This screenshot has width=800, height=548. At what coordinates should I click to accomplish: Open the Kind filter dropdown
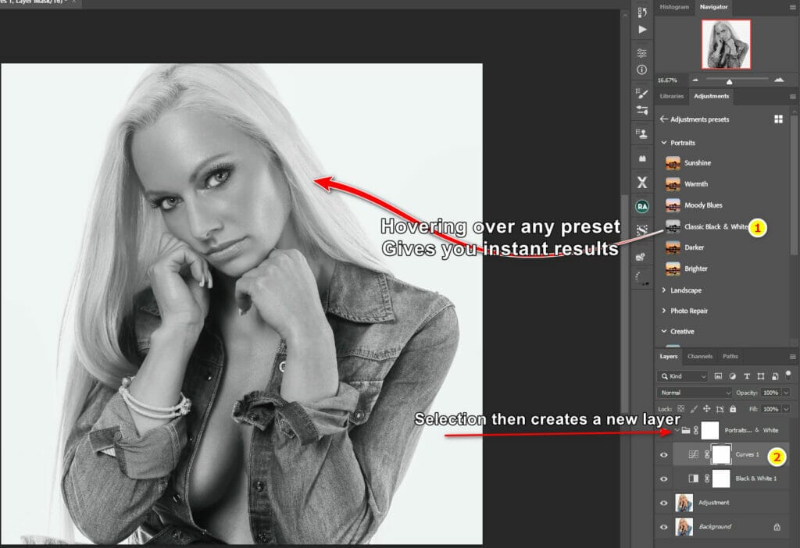(x=683, y=376)
